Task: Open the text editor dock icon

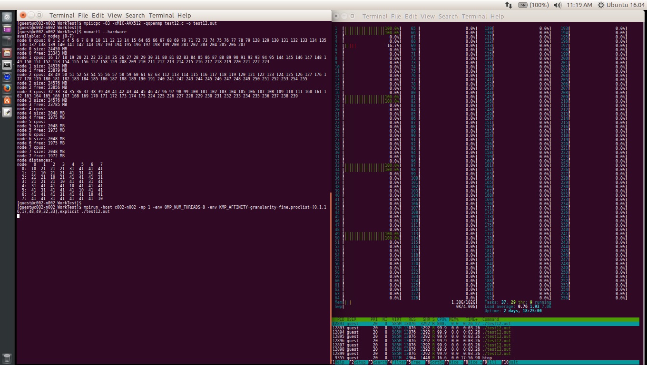Action: click(7, 112)
